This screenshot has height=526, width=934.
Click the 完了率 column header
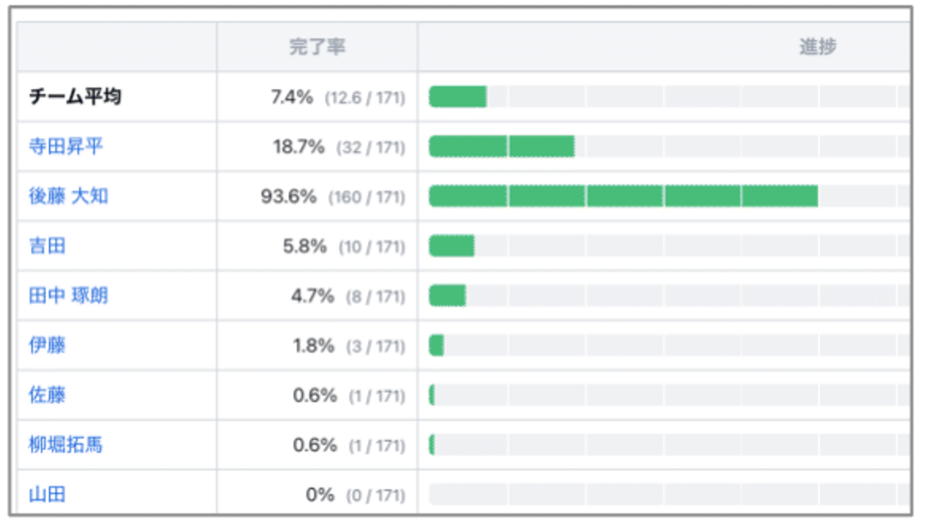point(317,47)
